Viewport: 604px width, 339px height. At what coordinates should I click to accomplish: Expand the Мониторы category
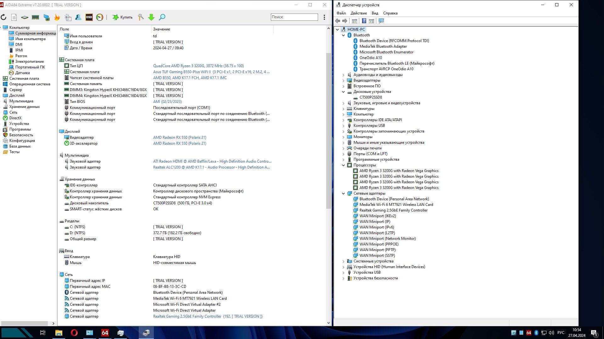click(x=344, y=137)
